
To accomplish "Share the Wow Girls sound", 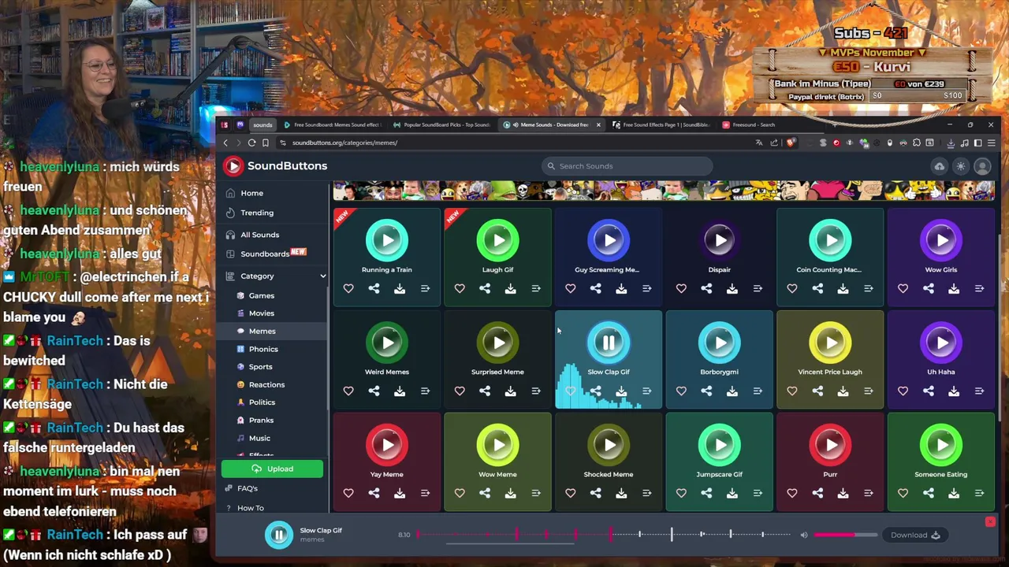I will point(928,288).
